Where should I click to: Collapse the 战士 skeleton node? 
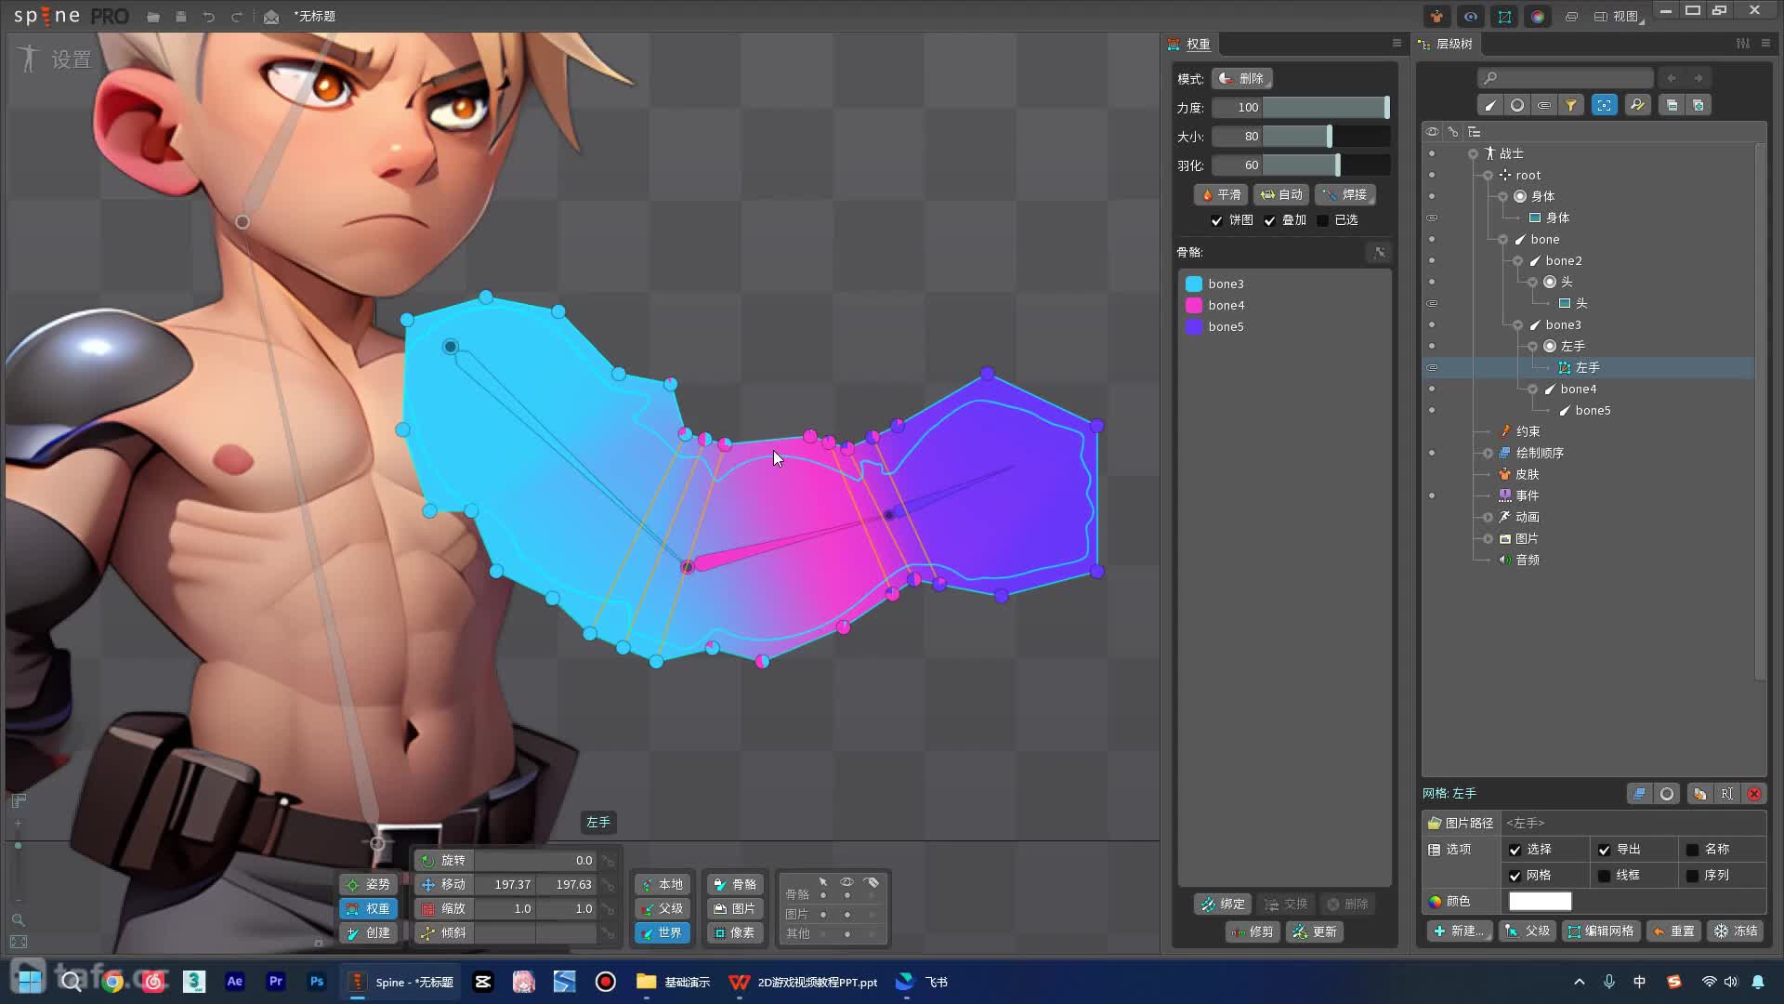[x=1473, y=153]
